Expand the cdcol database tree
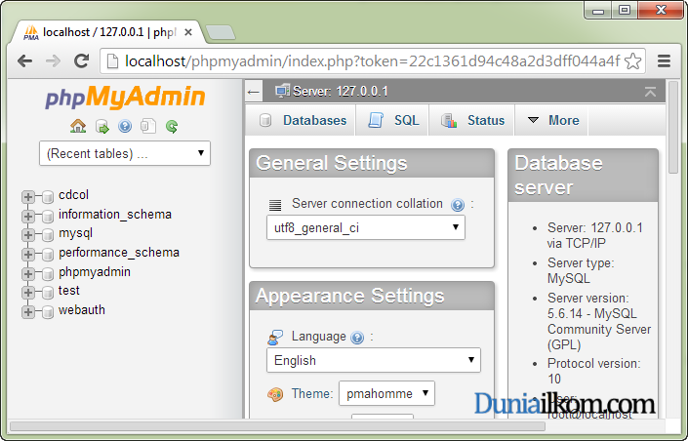 27,197
